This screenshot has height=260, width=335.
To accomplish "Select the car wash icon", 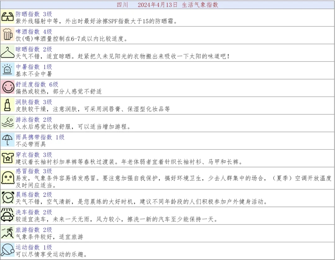I will point(8,215).
